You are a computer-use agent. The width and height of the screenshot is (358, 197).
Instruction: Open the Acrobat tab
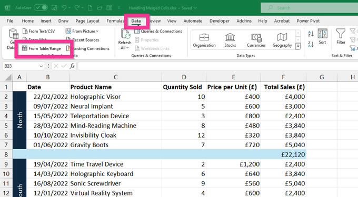(x=282, y=20)
